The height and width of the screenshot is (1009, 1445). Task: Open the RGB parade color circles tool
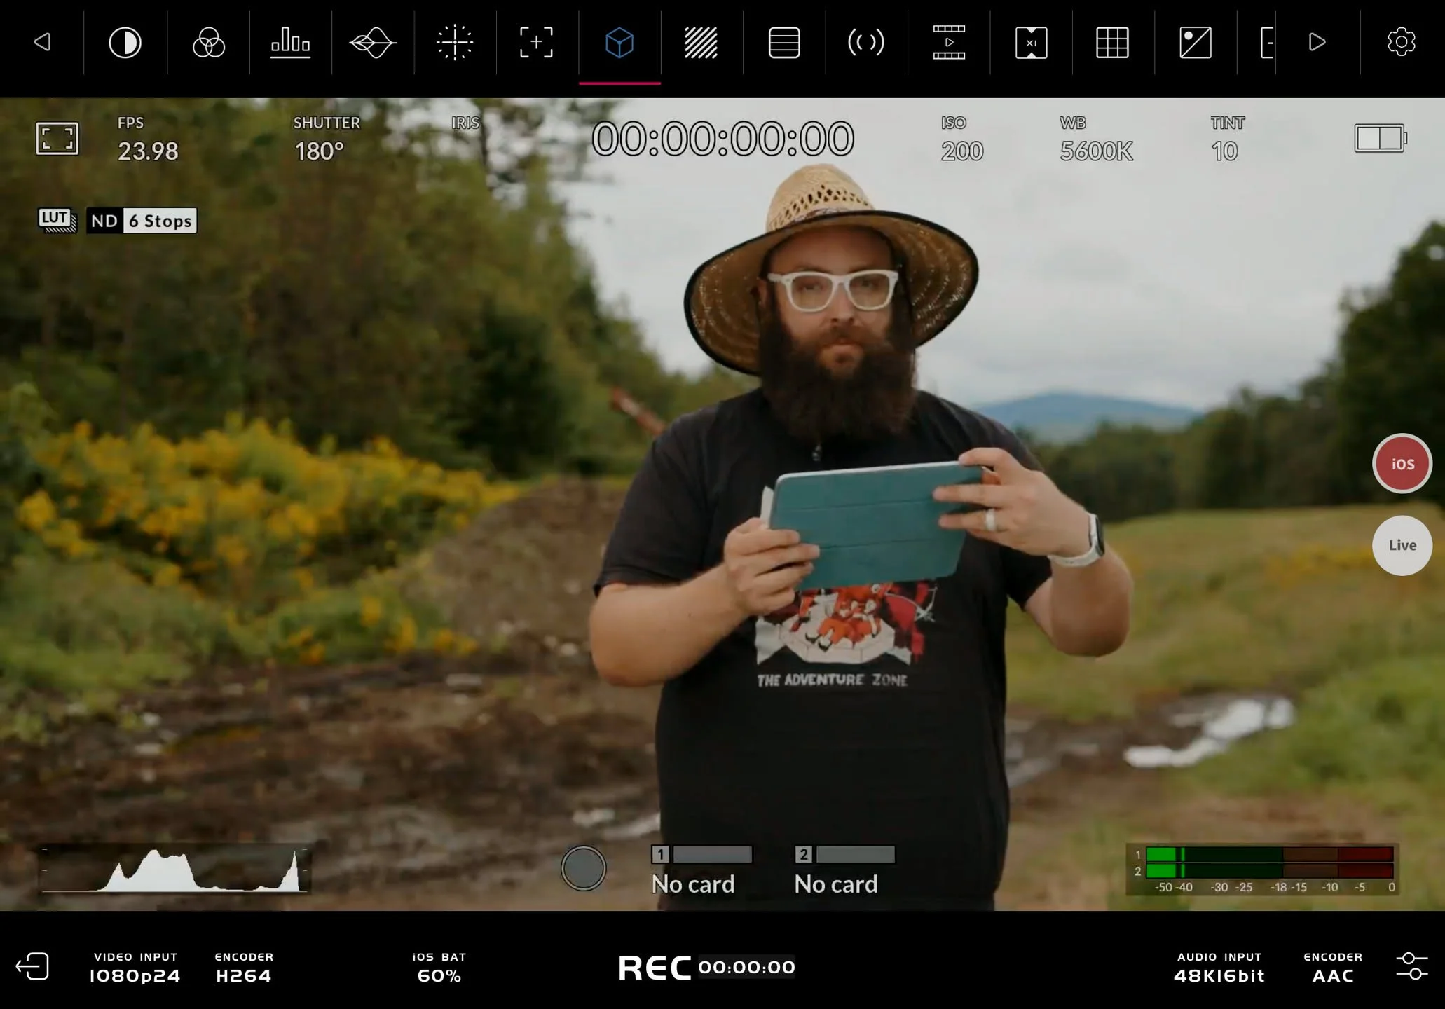(x=208, y=43)
